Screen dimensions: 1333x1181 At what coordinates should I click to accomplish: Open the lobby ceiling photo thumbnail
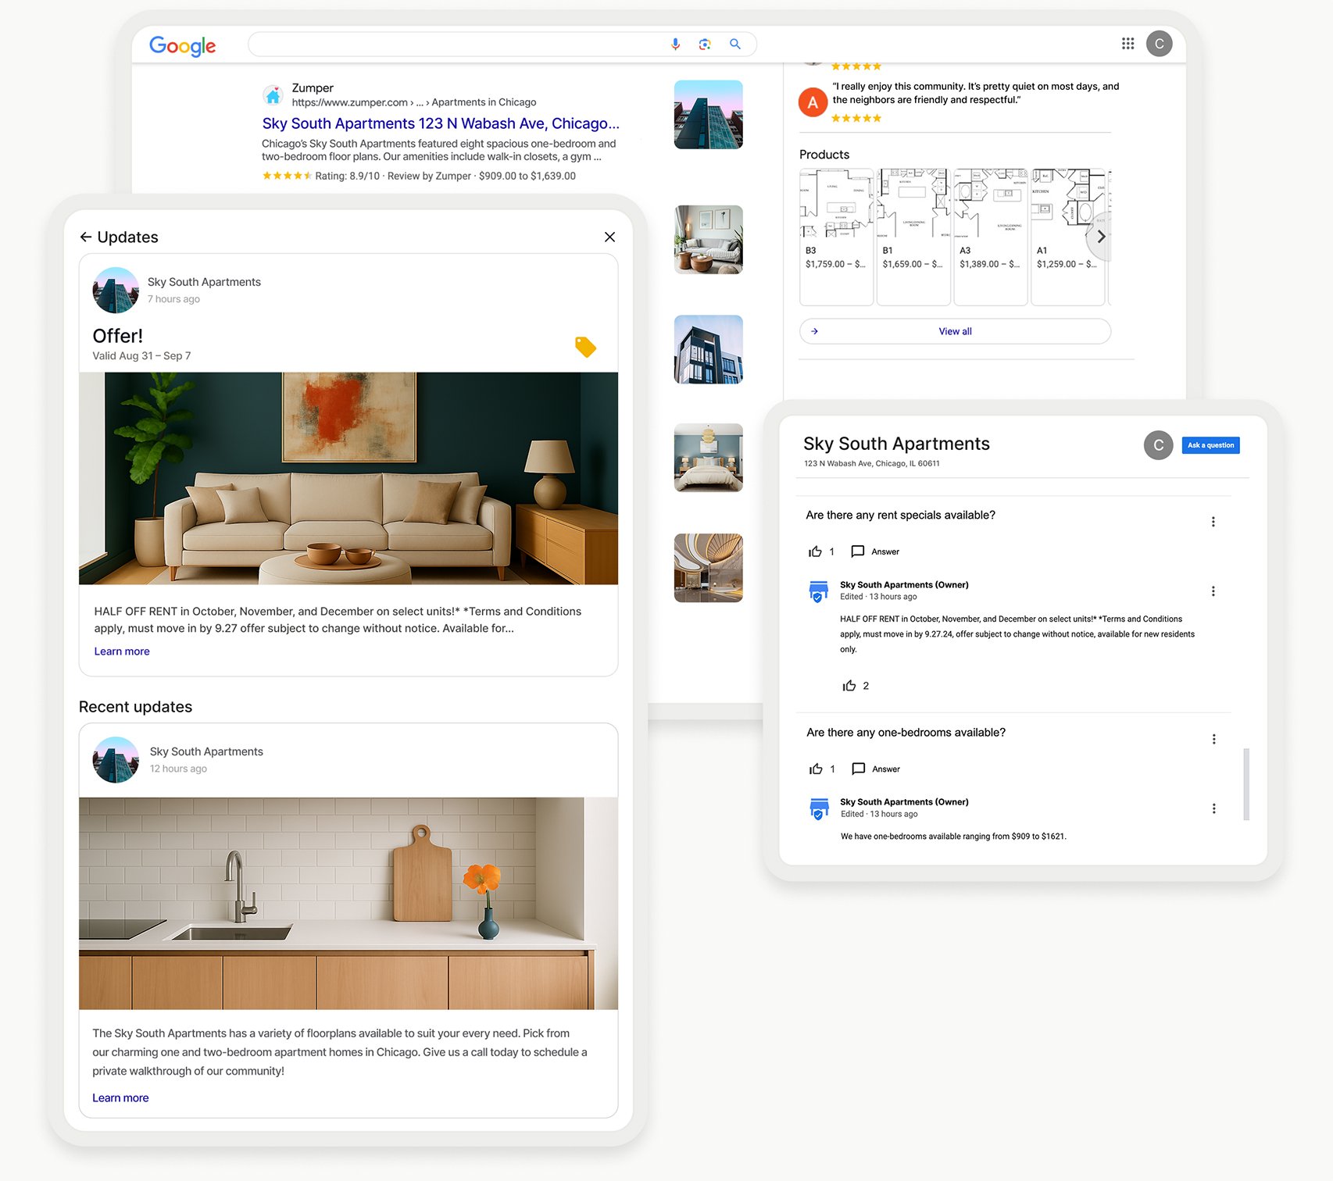click(708, 568)
